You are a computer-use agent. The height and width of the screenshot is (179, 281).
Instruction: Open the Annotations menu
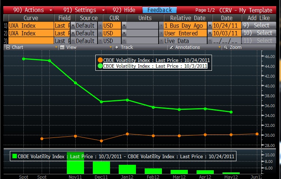[x=194, y=47]
